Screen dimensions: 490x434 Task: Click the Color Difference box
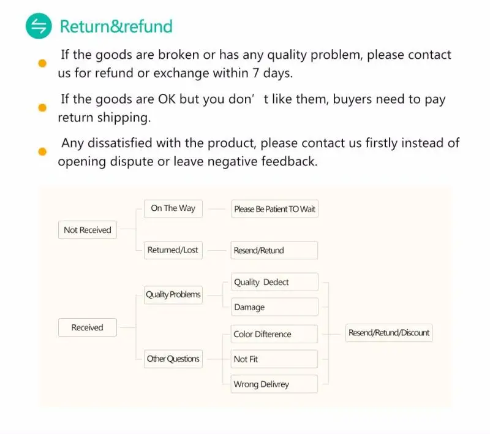274,334
